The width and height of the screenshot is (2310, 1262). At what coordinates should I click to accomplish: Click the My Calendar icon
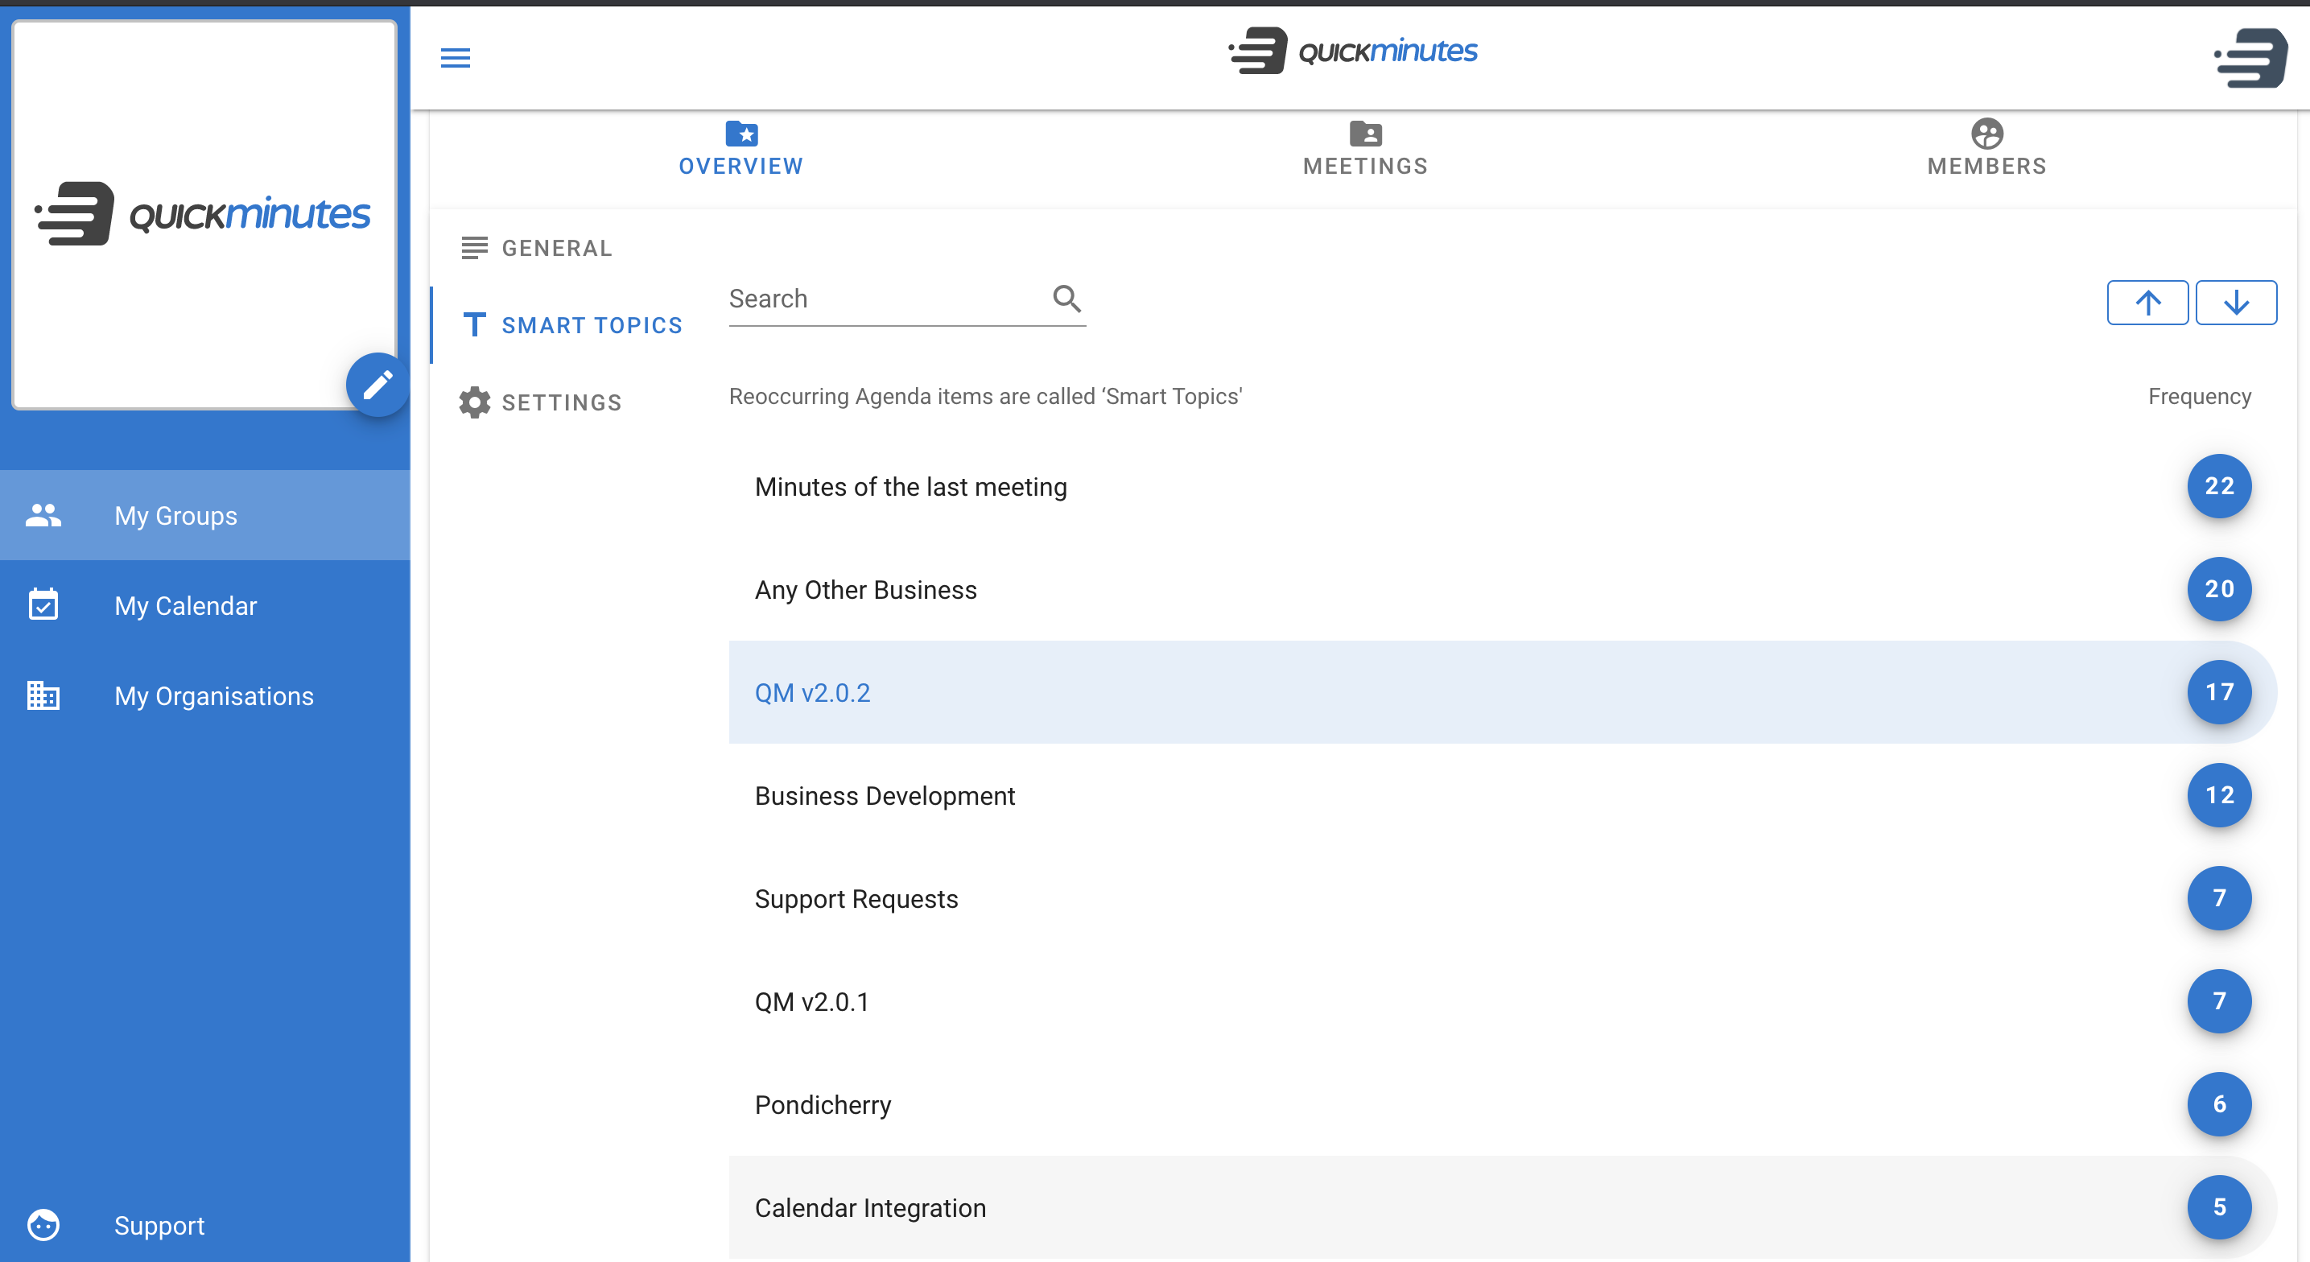click(43, 604)
